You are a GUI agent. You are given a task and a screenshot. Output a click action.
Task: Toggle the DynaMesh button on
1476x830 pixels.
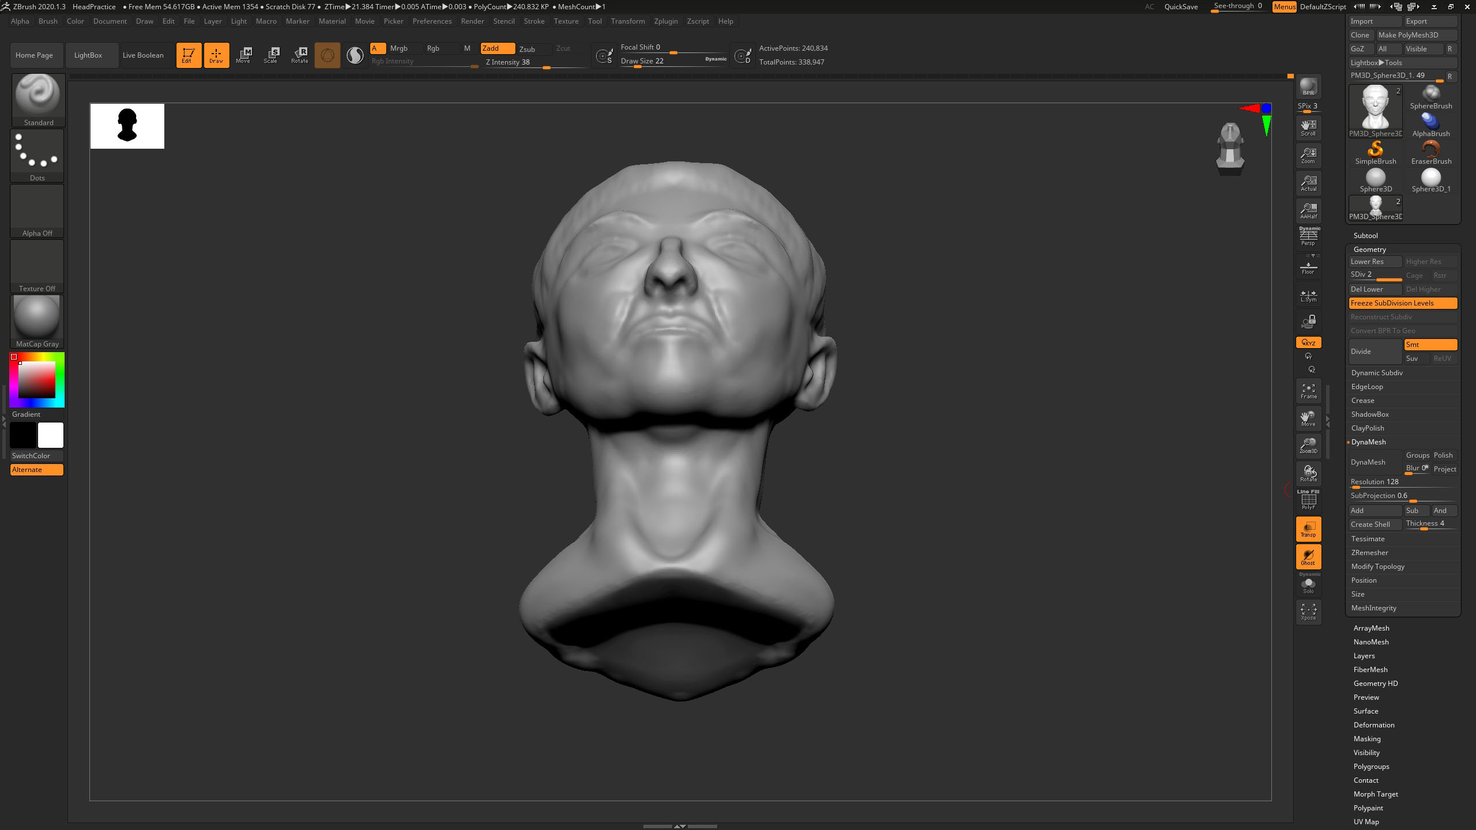point(1375,462)
